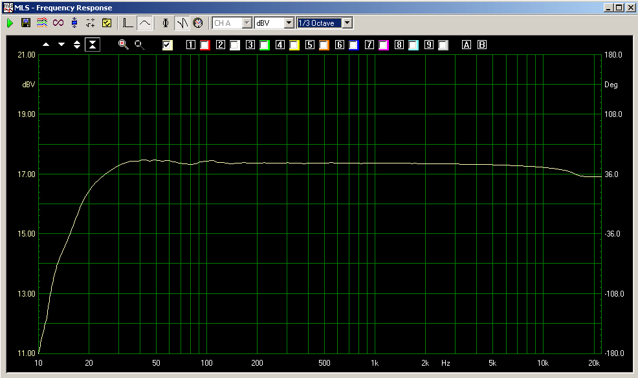Select overlay number 6 button
This screenshot has height=378, width=638.
(339, 45)
